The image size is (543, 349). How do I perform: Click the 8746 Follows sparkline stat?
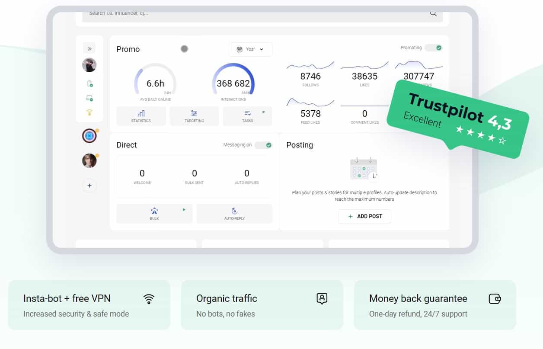310,74
